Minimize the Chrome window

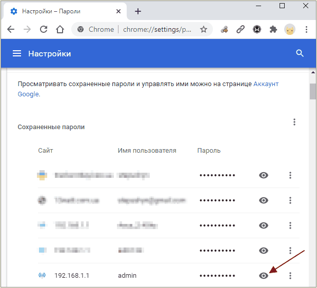tap(259, 6)
